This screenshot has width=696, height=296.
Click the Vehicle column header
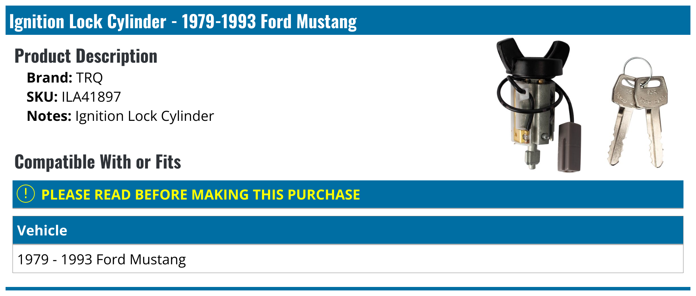click(x=42, y=231)
